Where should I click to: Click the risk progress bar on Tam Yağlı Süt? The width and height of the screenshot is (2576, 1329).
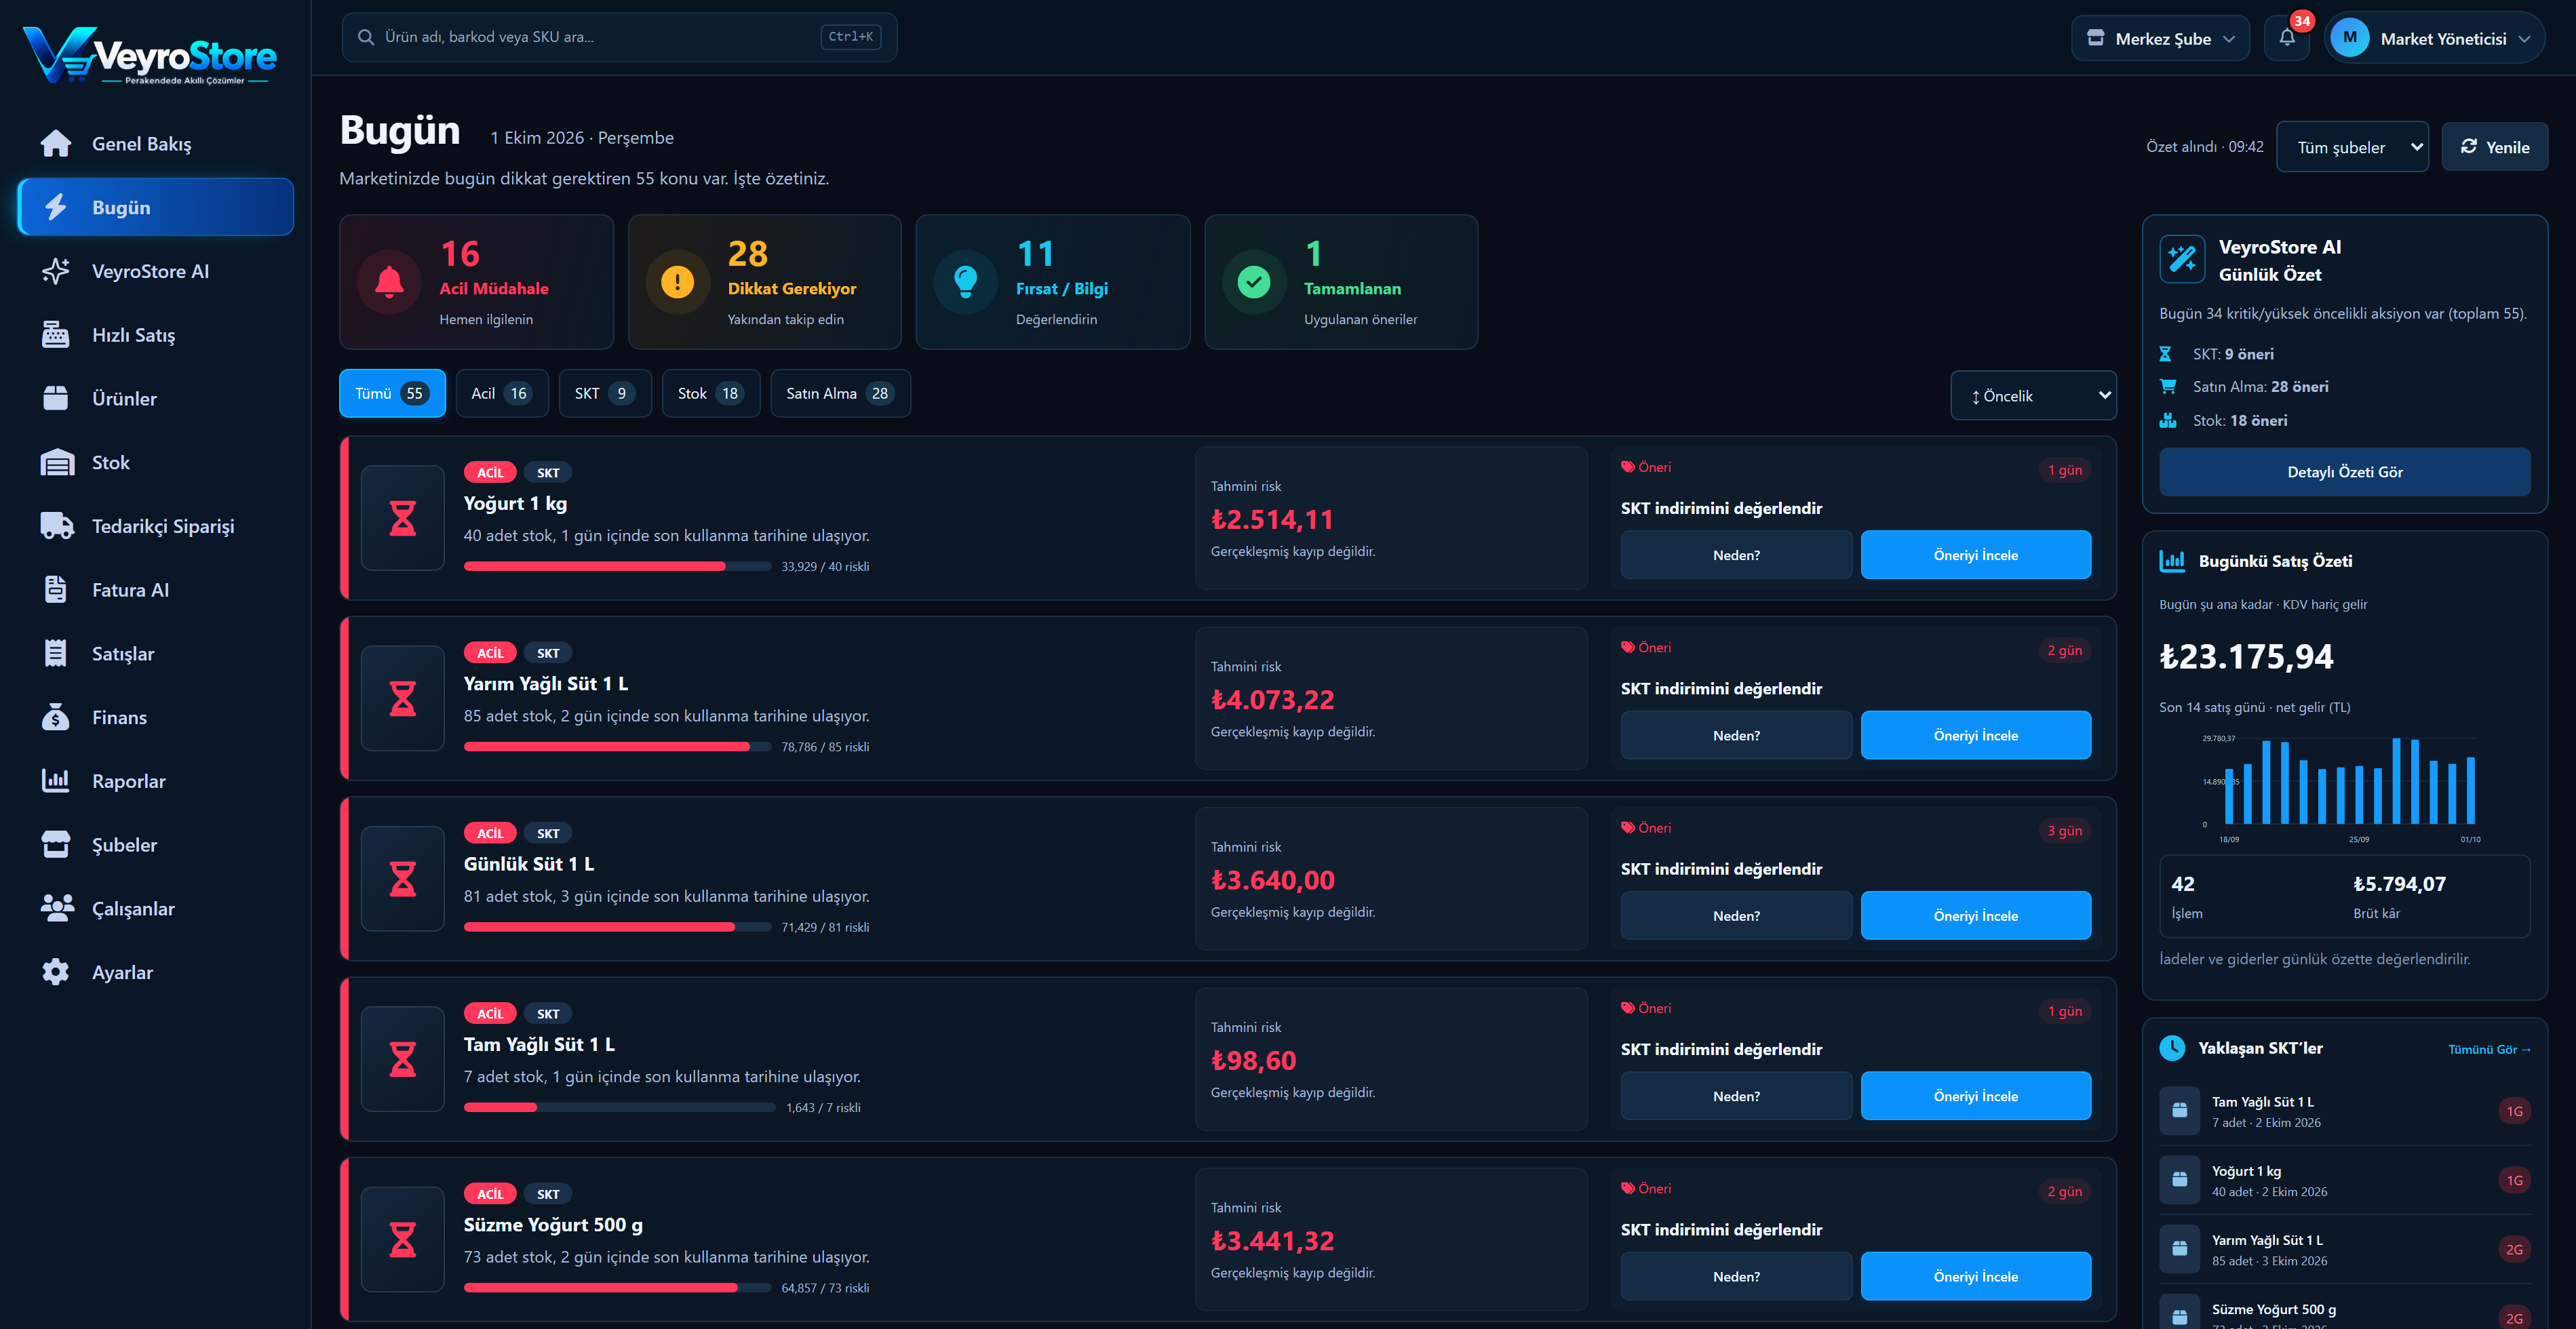[x=619, y=1108]
